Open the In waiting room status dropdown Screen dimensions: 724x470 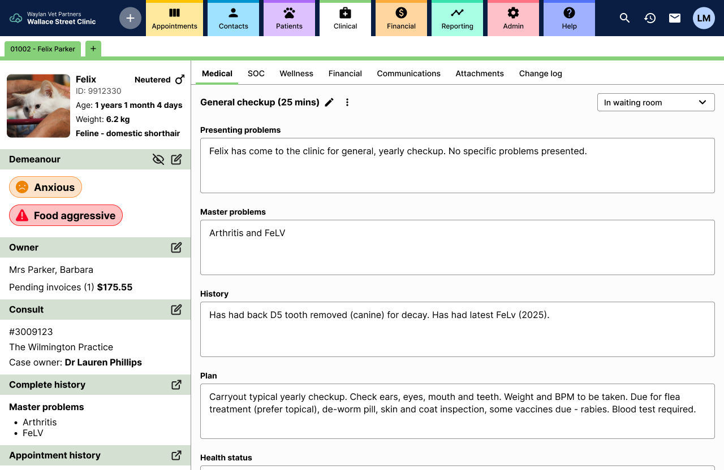(656, 102)
